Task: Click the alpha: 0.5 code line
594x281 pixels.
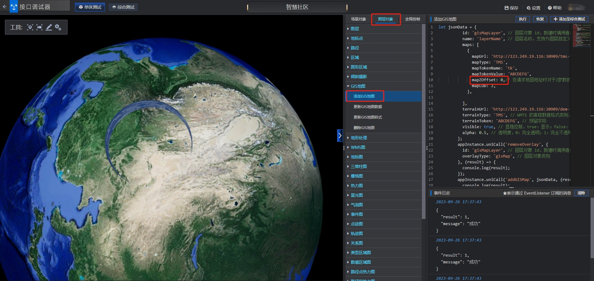Action: [x=516, y=133]
